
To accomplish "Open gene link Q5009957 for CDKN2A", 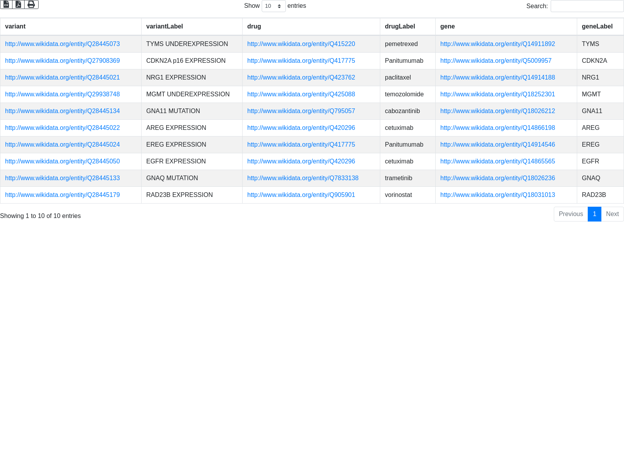I will 496,61.
